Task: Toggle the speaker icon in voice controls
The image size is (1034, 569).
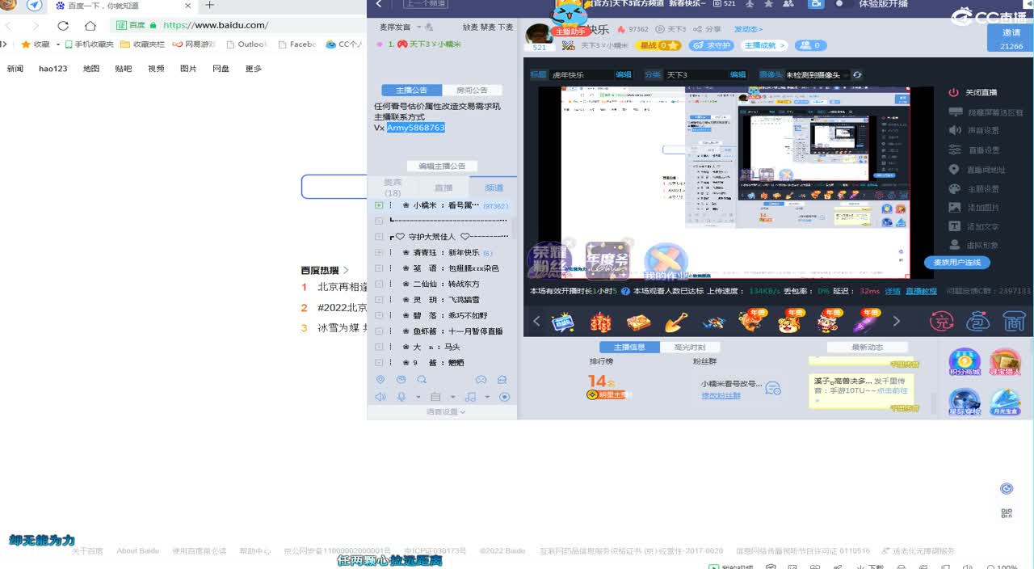Action: [x=380, y=396]
